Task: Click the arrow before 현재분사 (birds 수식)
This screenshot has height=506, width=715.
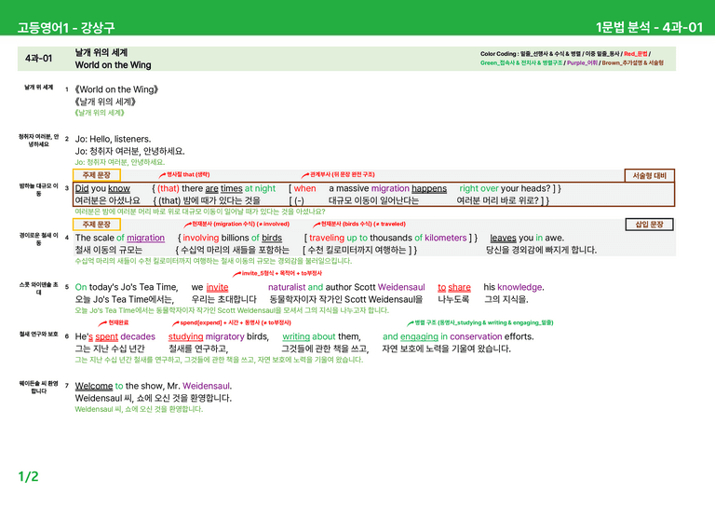Action: (317, 224)
